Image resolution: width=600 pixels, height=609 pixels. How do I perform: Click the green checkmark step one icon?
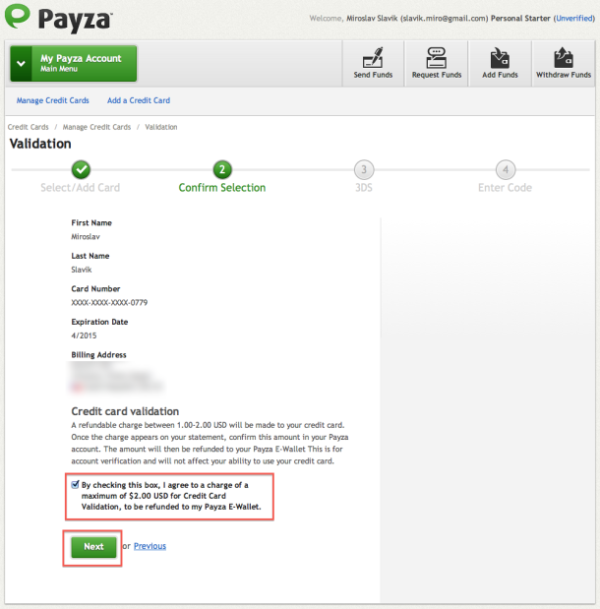tap(81, 170)
